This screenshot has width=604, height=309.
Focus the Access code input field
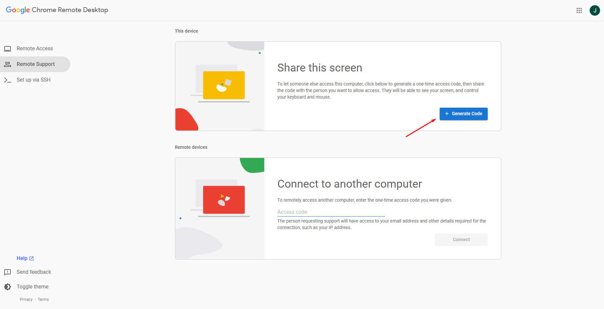pyautogui.click(x=331, y=212)
